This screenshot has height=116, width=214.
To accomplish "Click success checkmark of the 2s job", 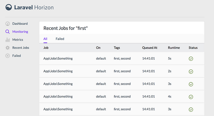I will pos(191,71).
